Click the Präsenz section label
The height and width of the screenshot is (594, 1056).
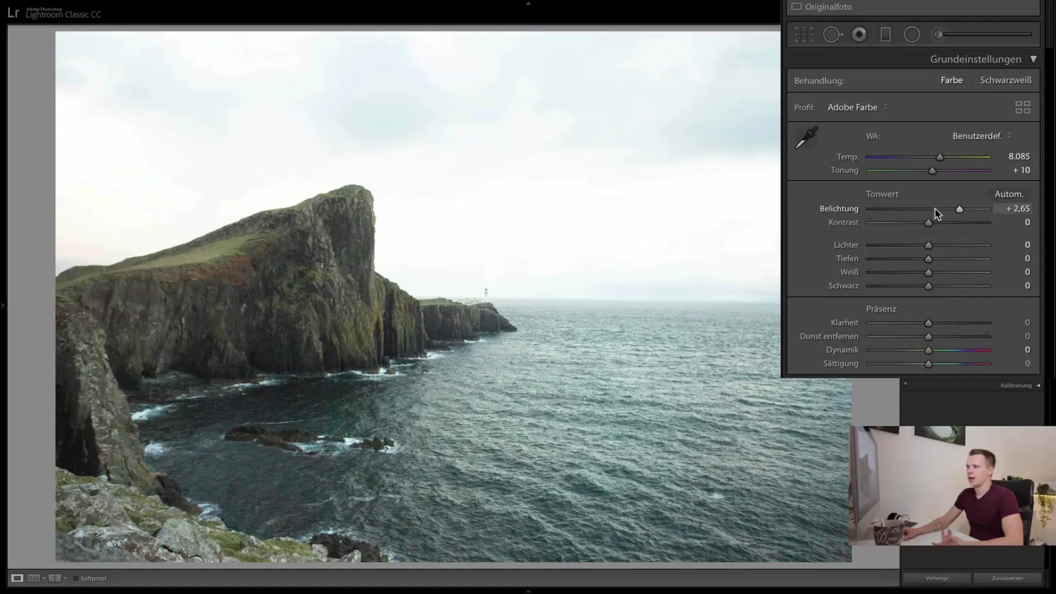(x=881, y=309)
